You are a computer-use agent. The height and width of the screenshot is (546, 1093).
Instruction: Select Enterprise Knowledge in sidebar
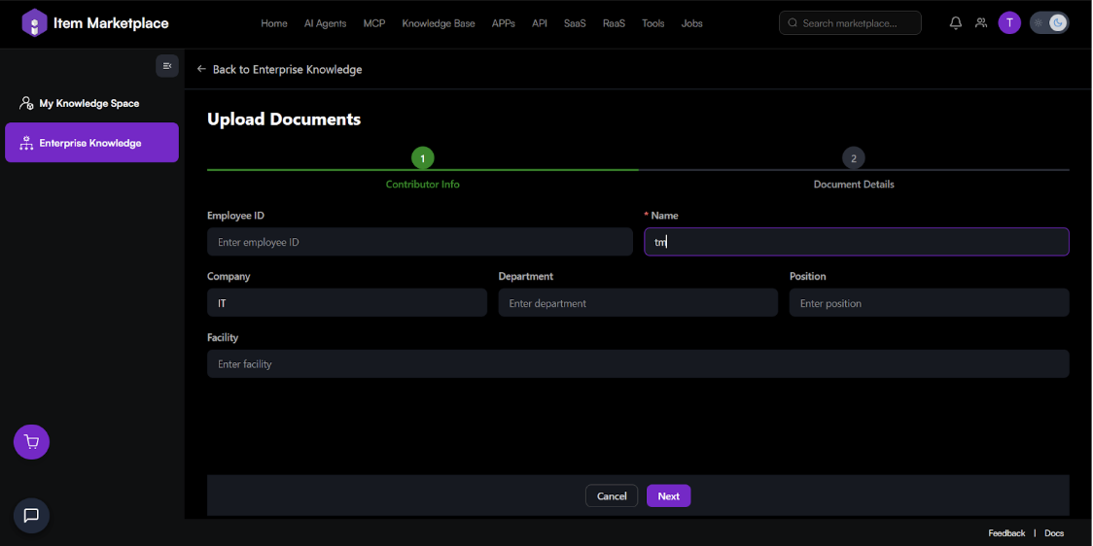click(91, 143)
